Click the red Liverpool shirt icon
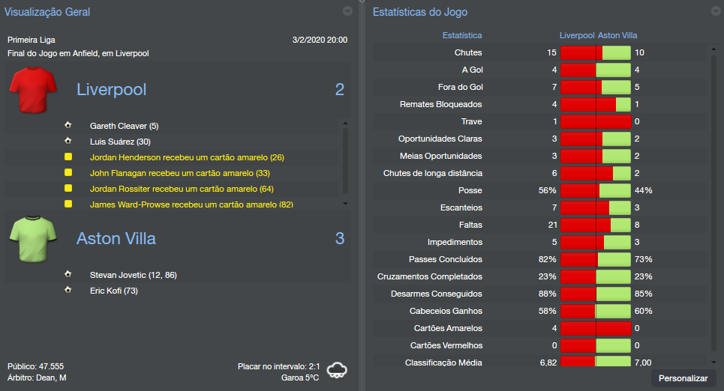The width and height of the screenshot is (724, 391). click(33, 90)
